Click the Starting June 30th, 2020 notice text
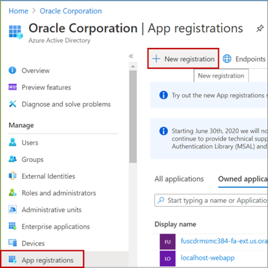 click(220, 139)
